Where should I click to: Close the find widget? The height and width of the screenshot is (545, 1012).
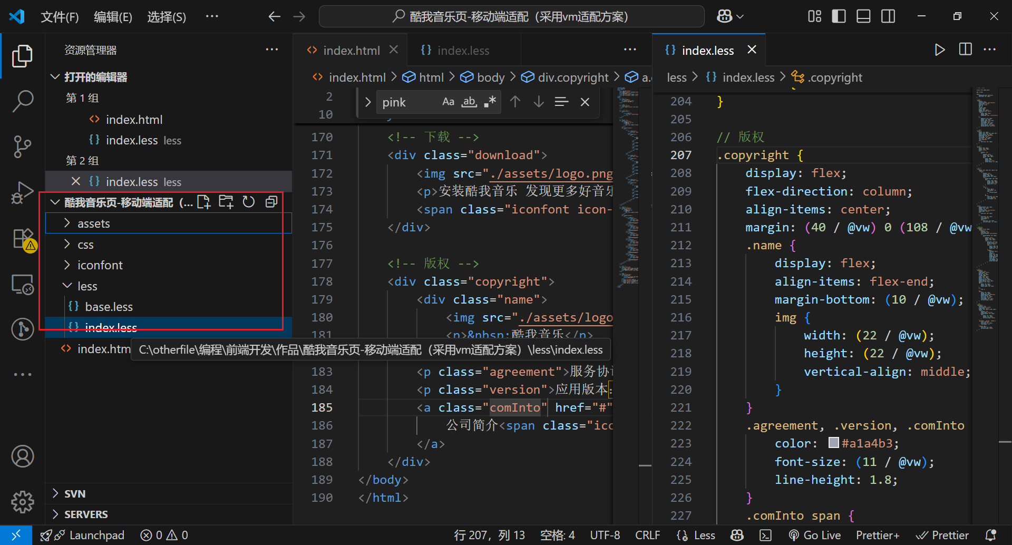click(585, 102)
